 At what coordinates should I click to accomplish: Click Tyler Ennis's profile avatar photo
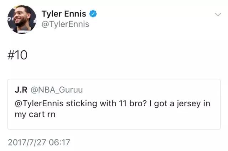(x=22, y=19)
